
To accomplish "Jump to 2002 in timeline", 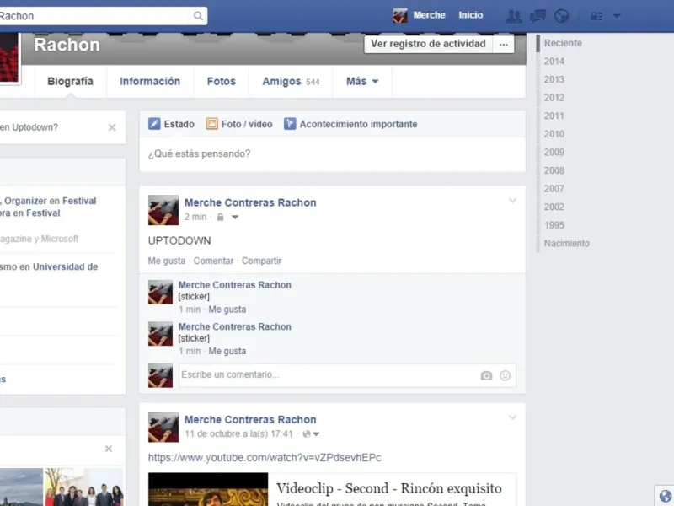I will click(x=554, y=207).
